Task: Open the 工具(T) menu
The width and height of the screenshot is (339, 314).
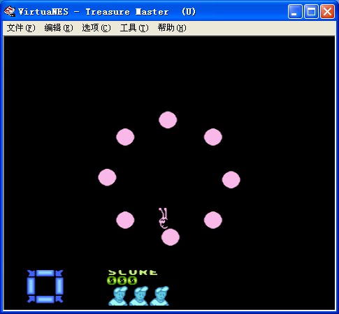Action: [134, 28]
